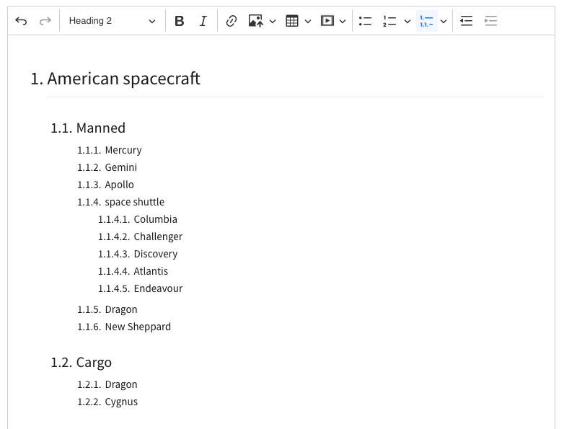This screenshot has width=564, height=429.
Task: Toggle bulleted list
Action: coord(366,21)
